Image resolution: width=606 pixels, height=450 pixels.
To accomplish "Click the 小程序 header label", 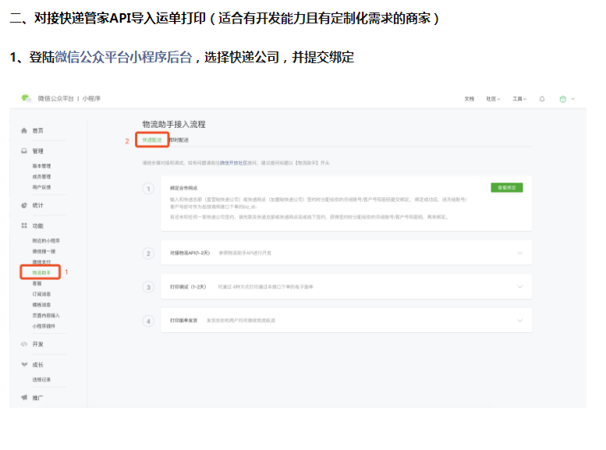I will click(91, 98).
